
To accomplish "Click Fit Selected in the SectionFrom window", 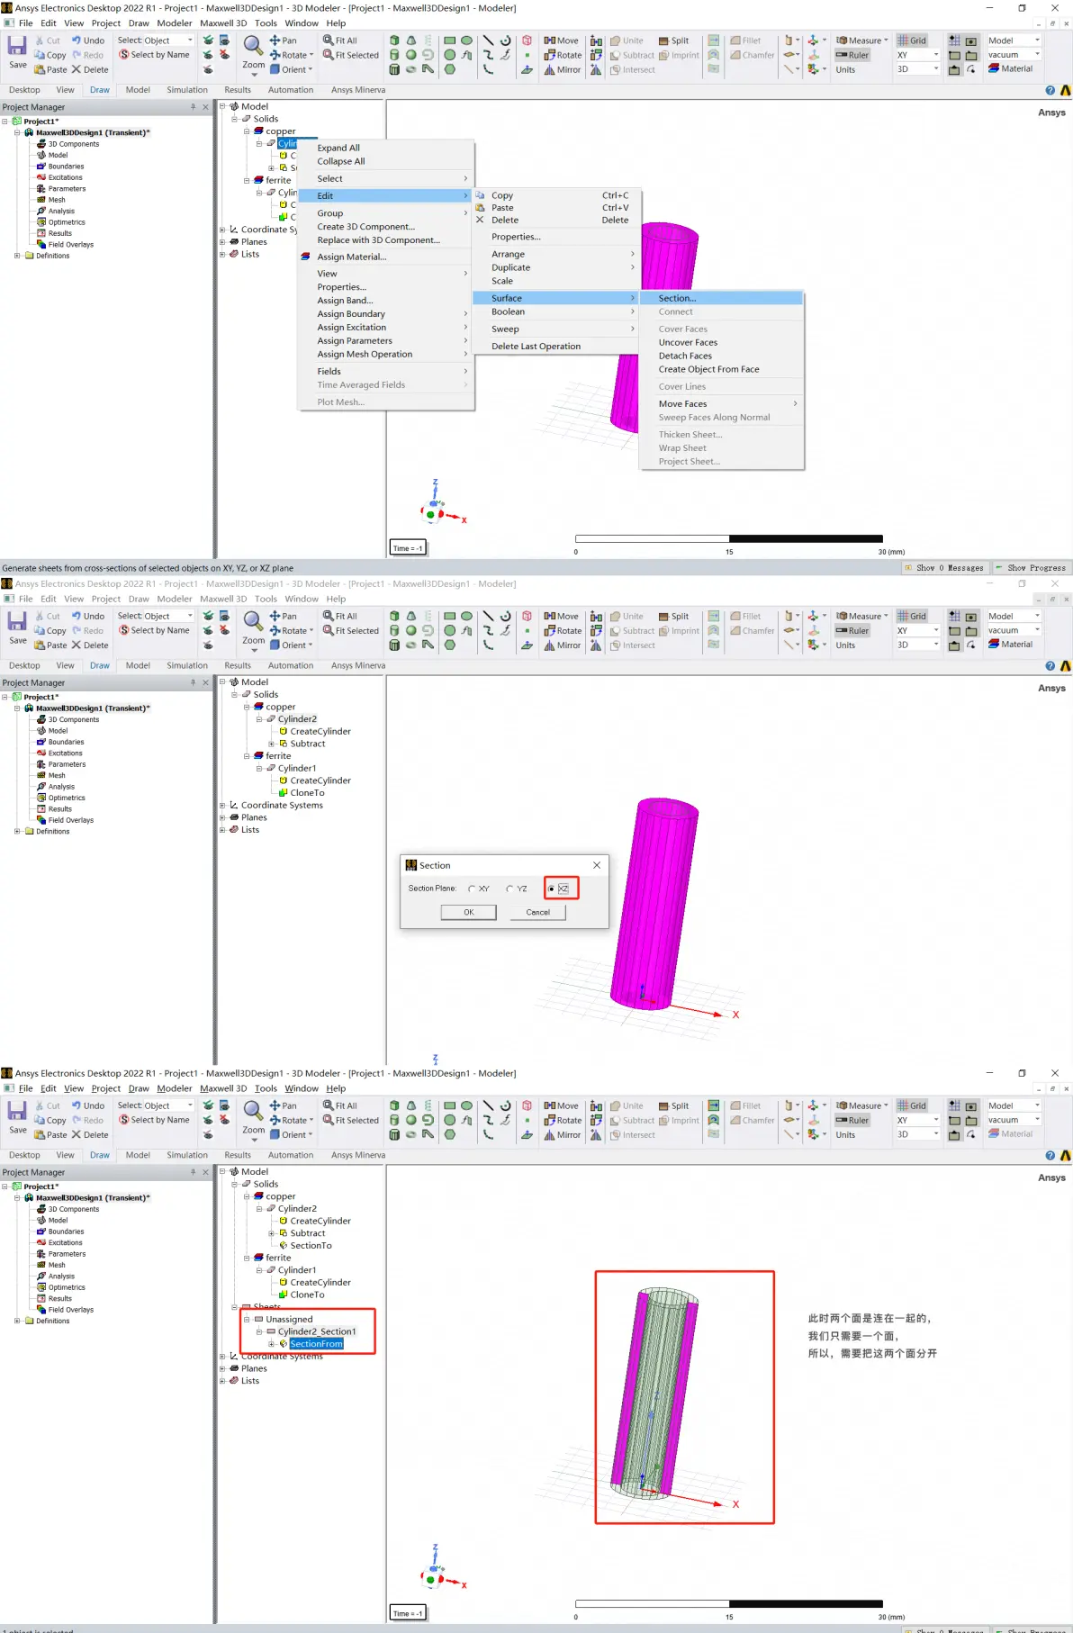I will [351, 1120].
